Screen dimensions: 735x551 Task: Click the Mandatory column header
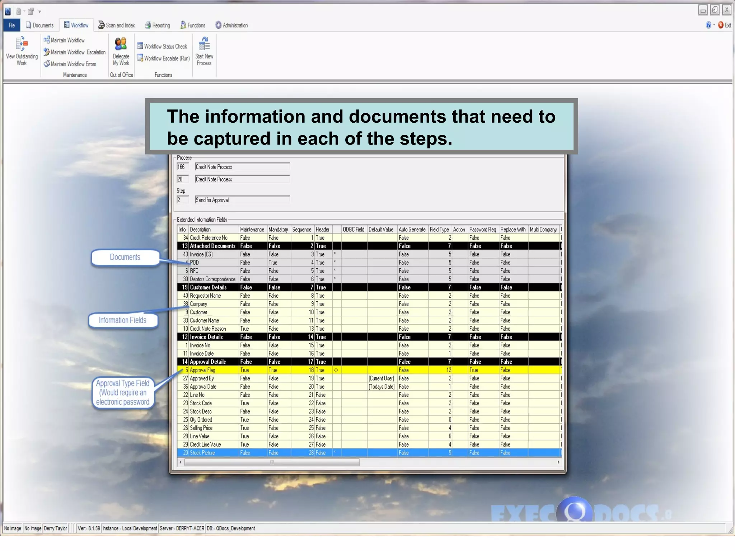(x=278, y=229)
